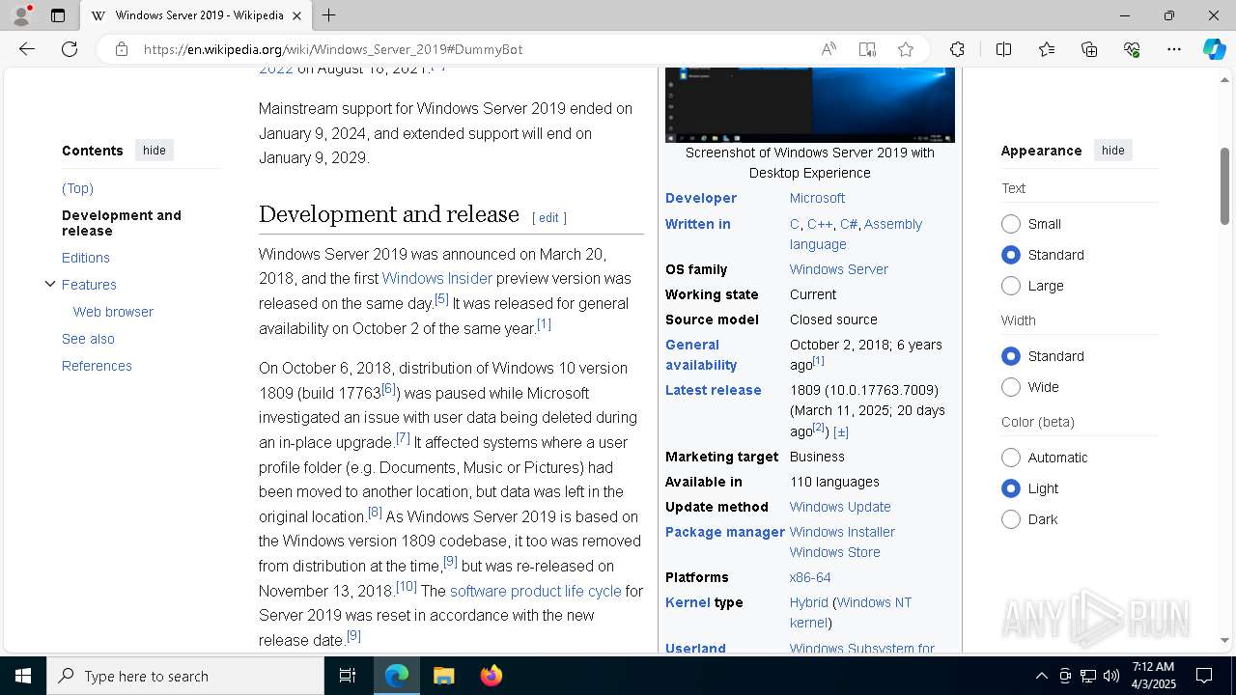Viewport: 1236px width, 695px height.
Task: Open Task View on the taskbar
Action: click(348, 676)
